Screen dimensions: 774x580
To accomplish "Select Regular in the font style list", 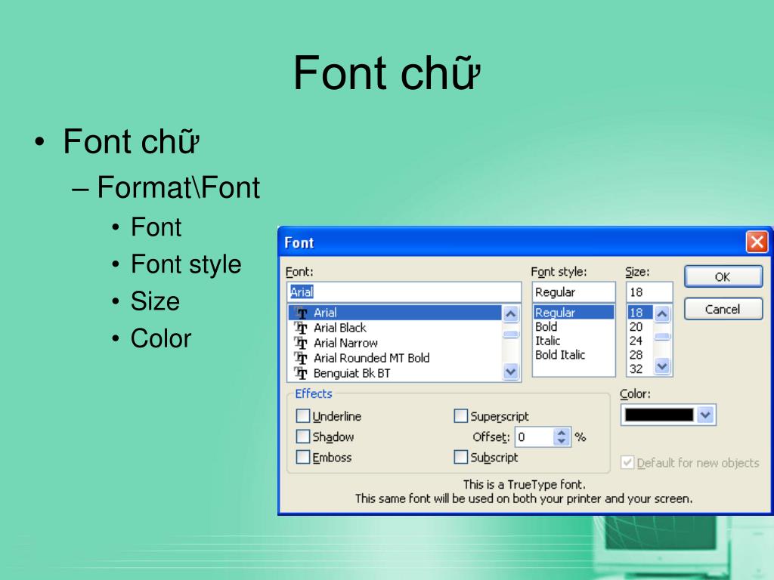I will [x=574, y=312].
